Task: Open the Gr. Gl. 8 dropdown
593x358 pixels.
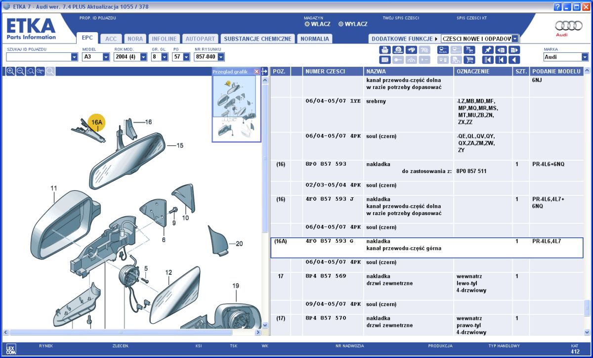Action: (x=165, y=57)
